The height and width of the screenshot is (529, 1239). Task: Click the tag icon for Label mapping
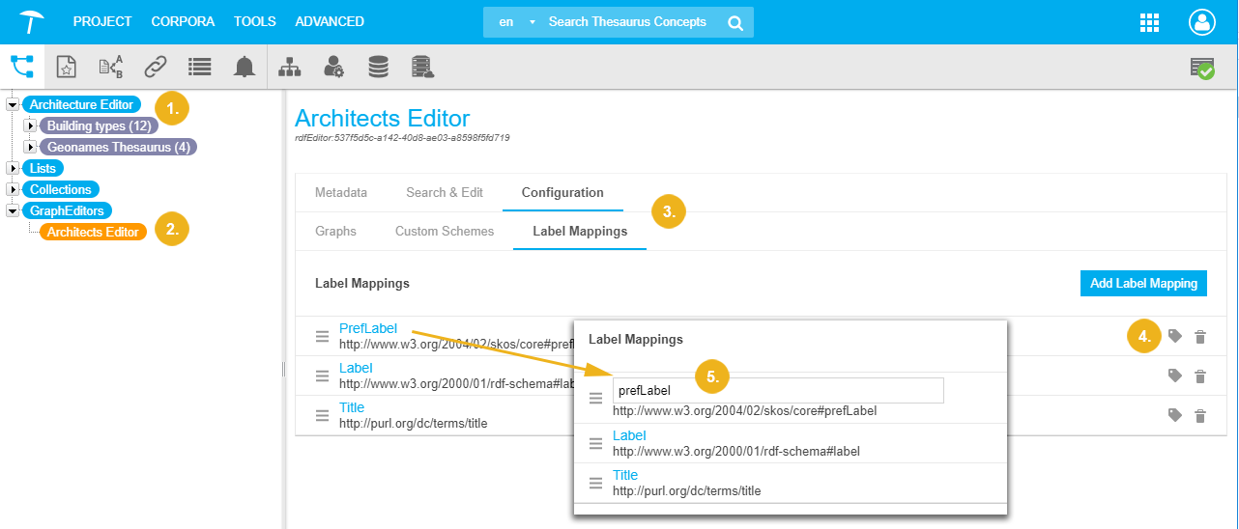pyautogui.click(x=1174, y=376)
